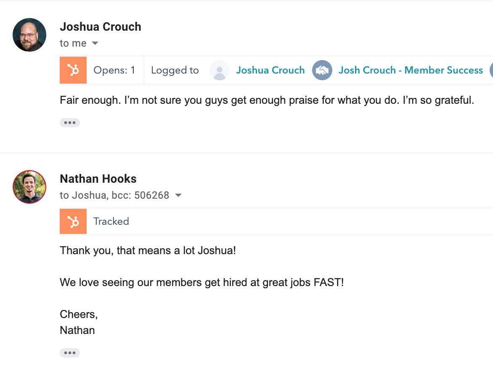Viewport: 493px width, 373px height.
Task: Click Nathan Hooks' profile photo
Action: 29,187
